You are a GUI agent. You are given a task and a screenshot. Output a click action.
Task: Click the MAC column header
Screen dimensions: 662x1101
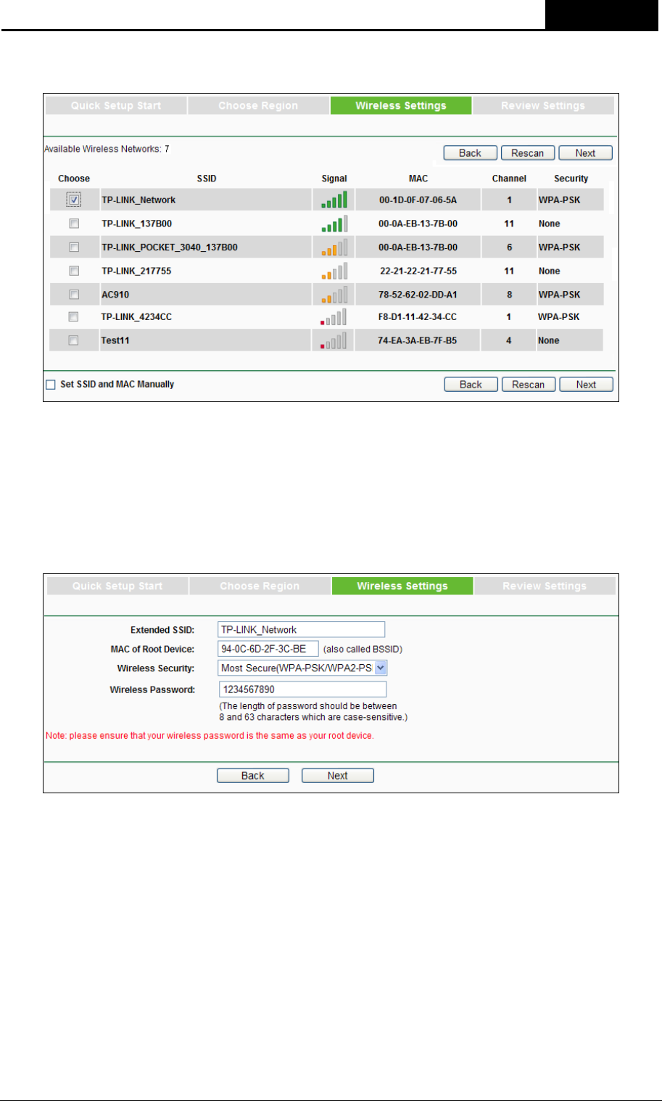[418, 179]
